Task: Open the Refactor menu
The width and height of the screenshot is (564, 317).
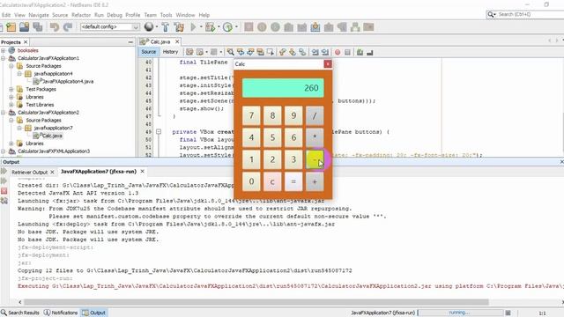Action: tap(81, 15)
